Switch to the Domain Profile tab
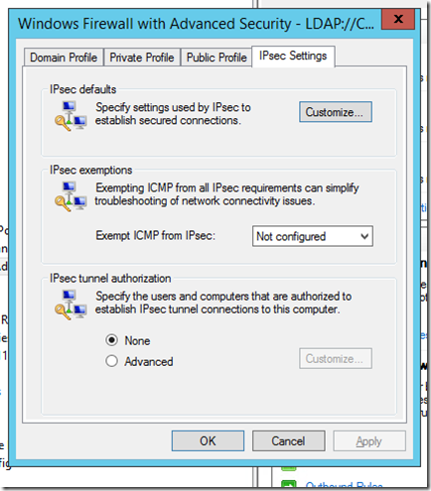This screenshot has width=431, height=491. [x=64, y=58]
